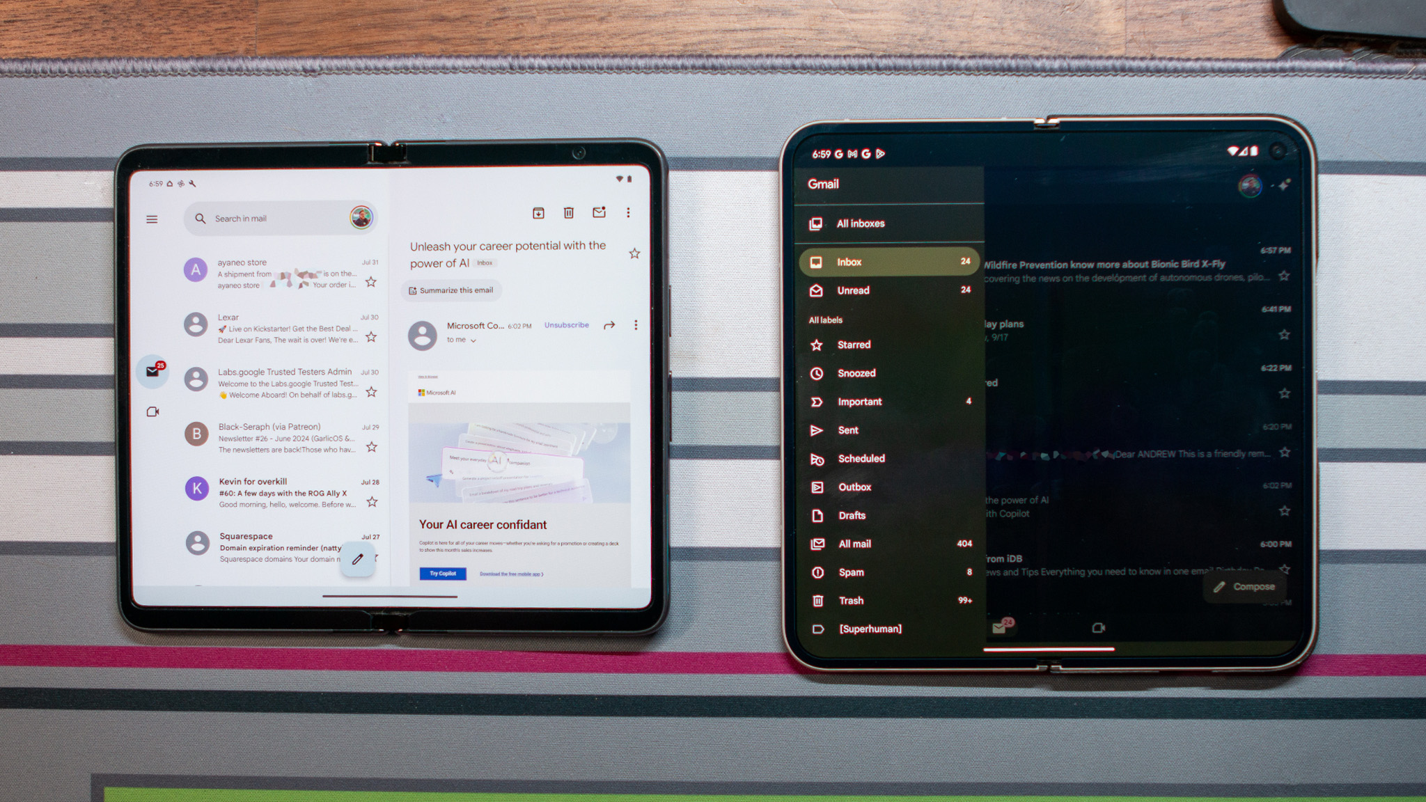Screen dimensions: 1426x802
Task: Click the archive icon in email toolbar
Action: coord(537,212)
